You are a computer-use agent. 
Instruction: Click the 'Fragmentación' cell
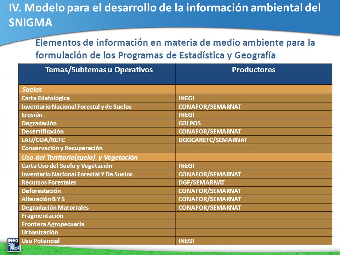[97, 216]
